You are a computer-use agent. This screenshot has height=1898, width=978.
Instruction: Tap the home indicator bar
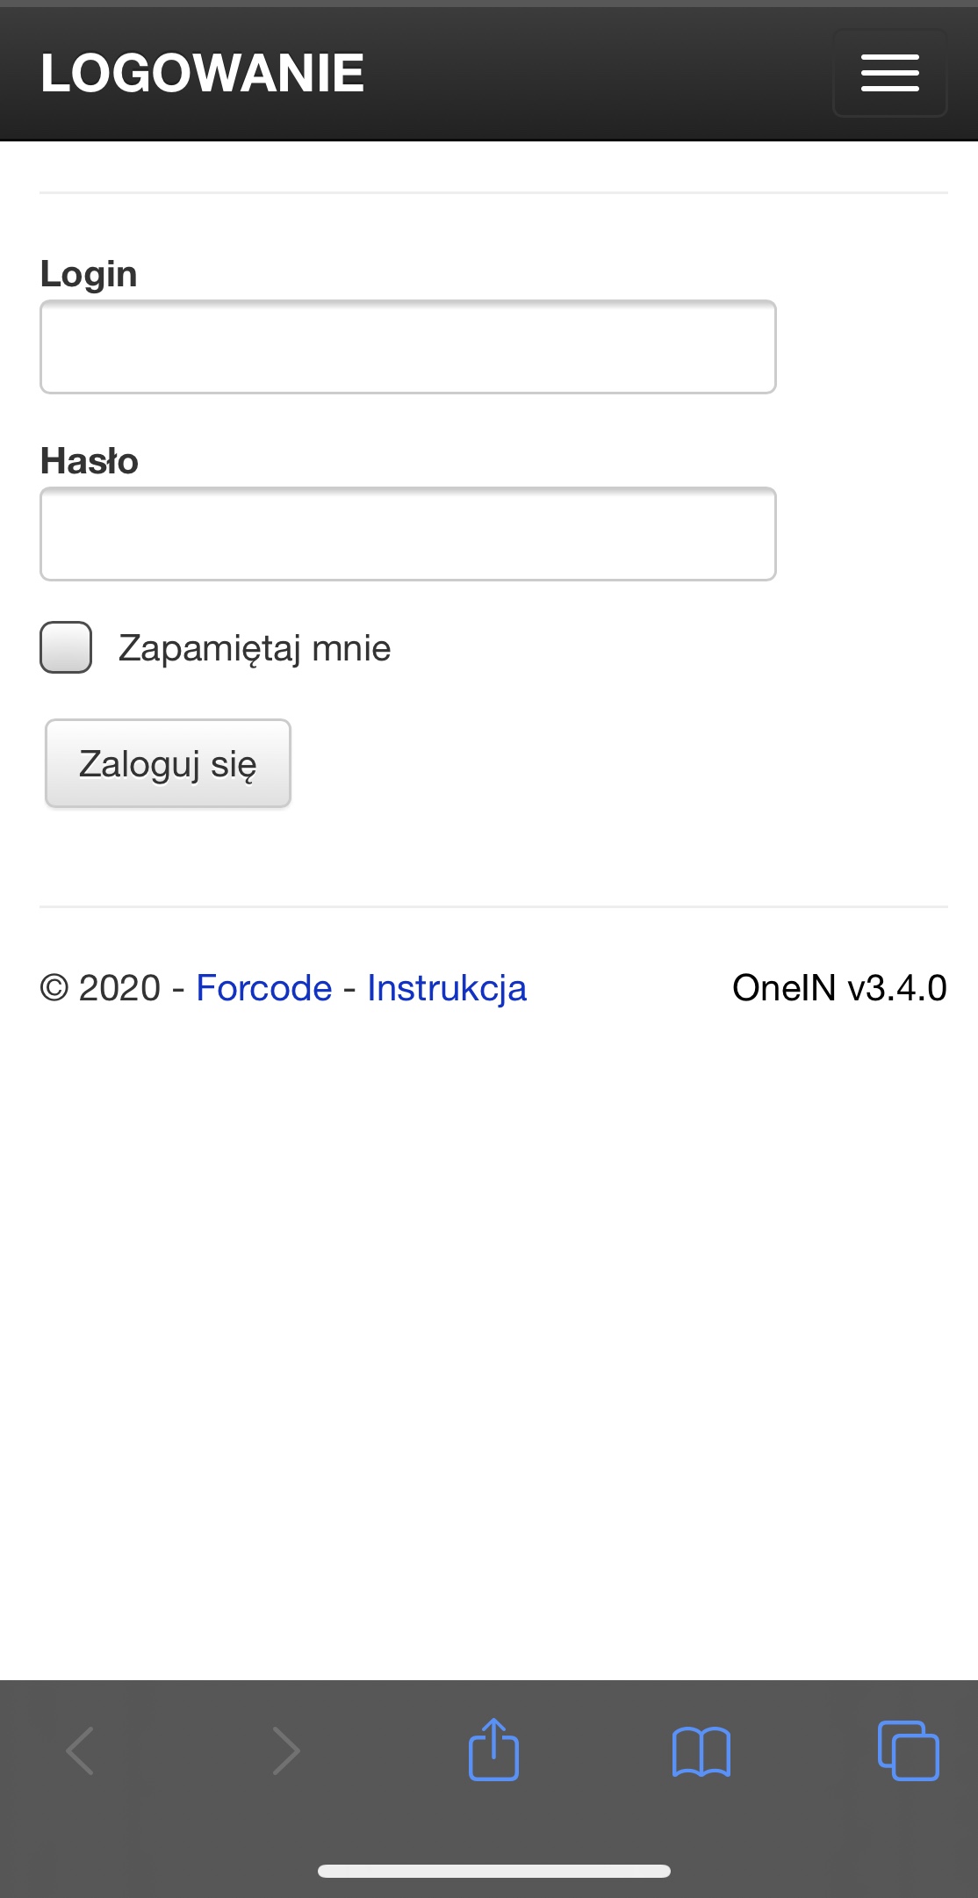[x=493, y=1871]
